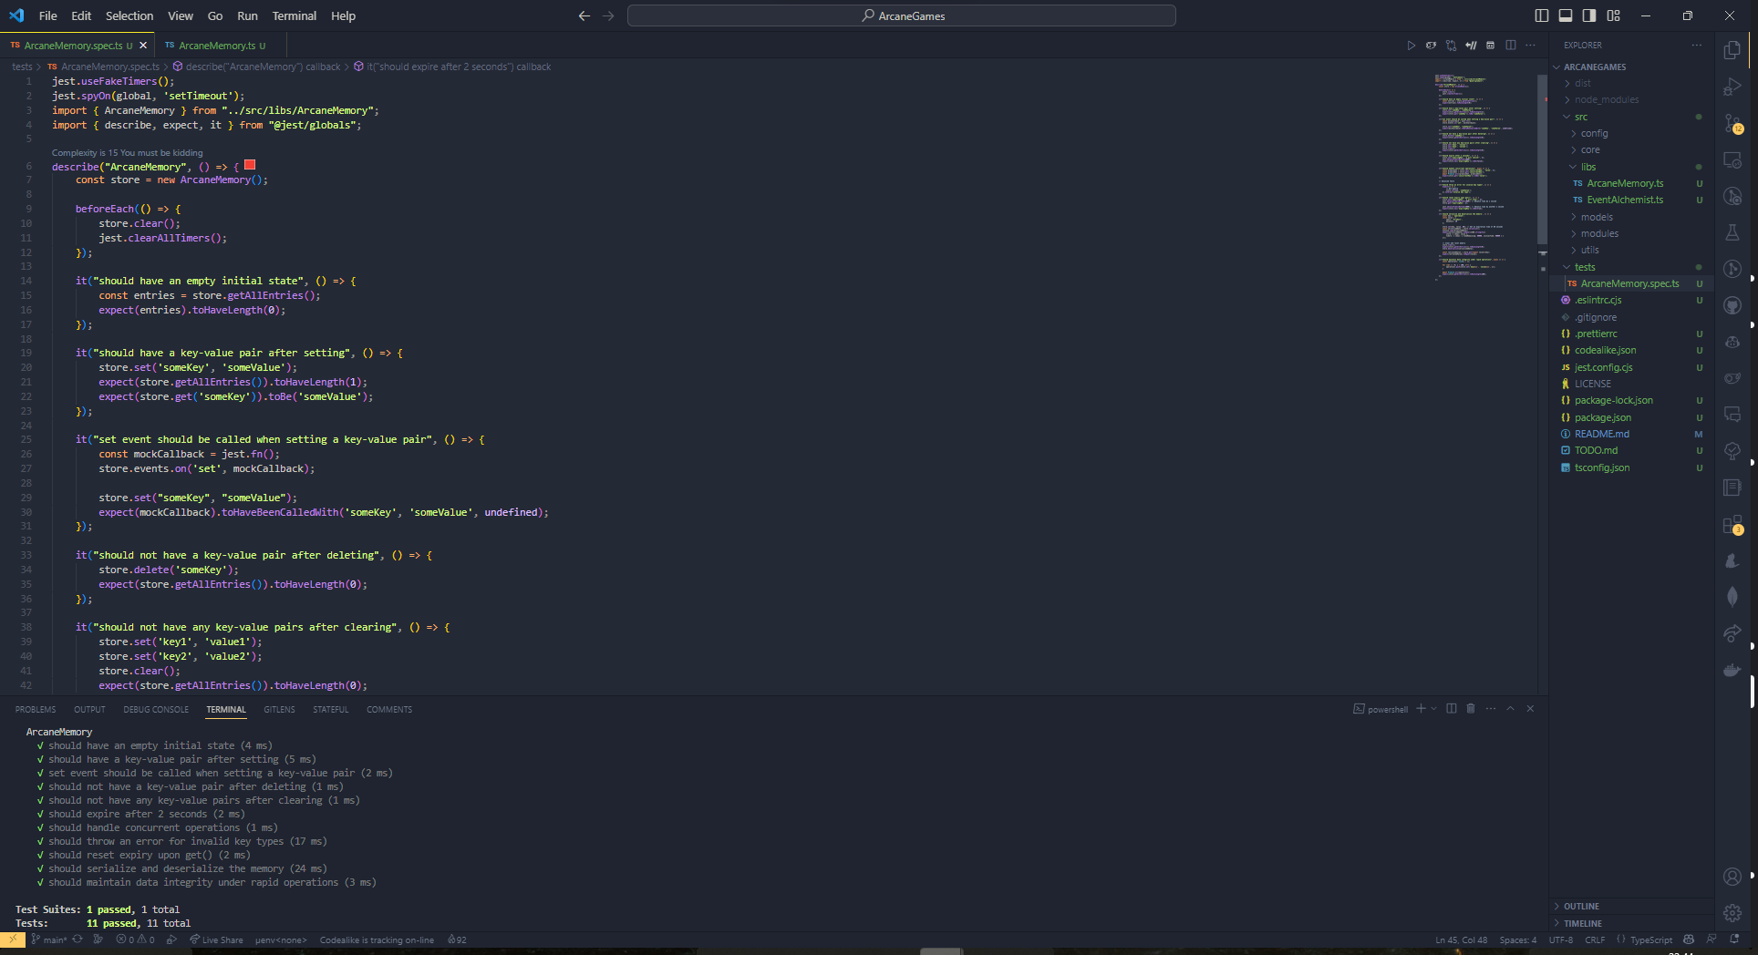This screenshot has height=955, width=1758.
Task: Close the bottom panel
Action: click(1531, 709)
